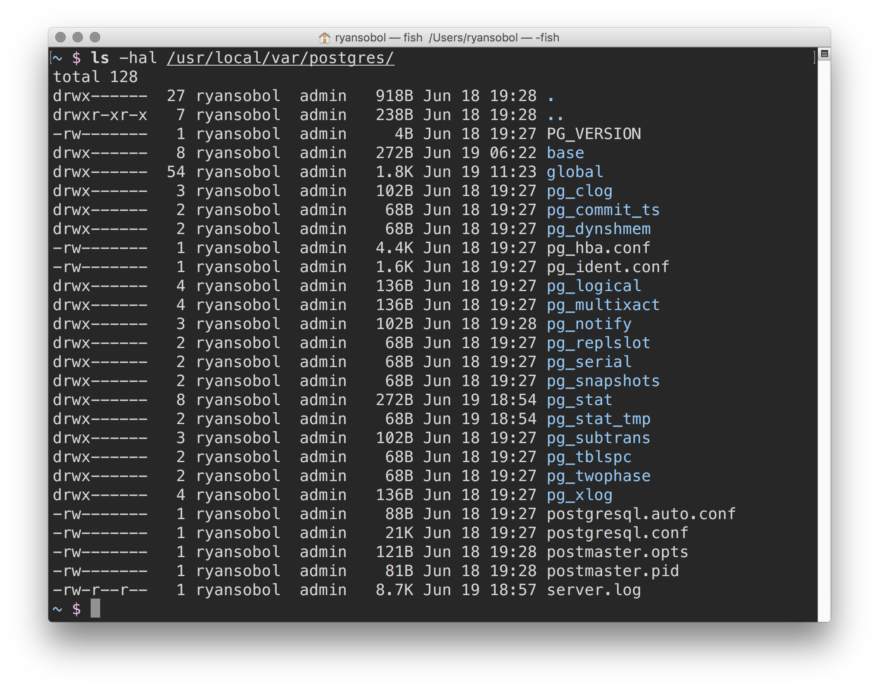Click the block cursor at the bottom prompt

pos(95,609)
